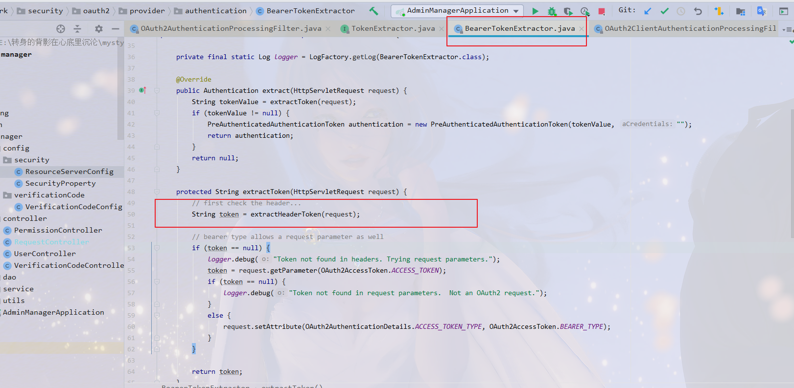Close the BearerTokenExtractor.java tab
Viewport: 794px width, 388px height.
[x=581, y=29]
